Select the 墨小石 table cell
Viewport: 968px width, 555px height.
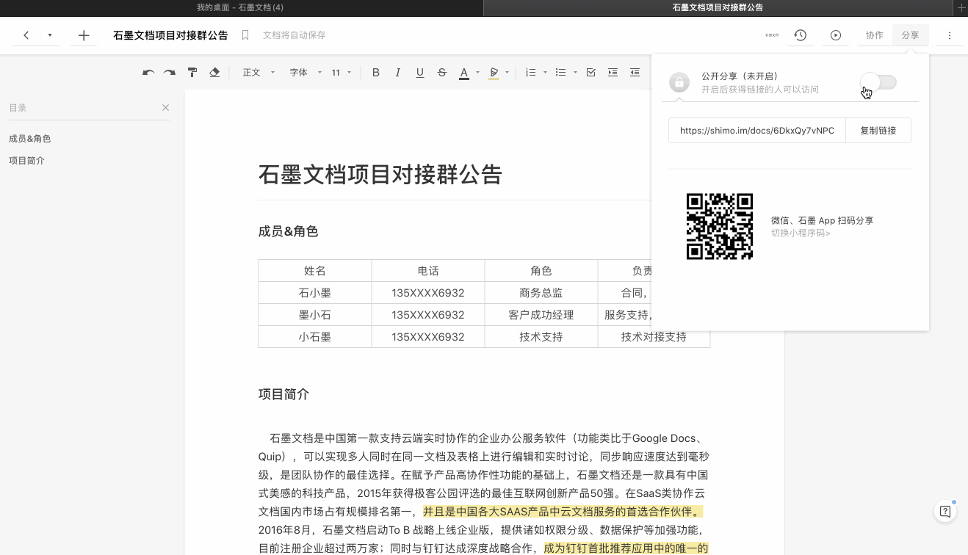pos(315,315)
